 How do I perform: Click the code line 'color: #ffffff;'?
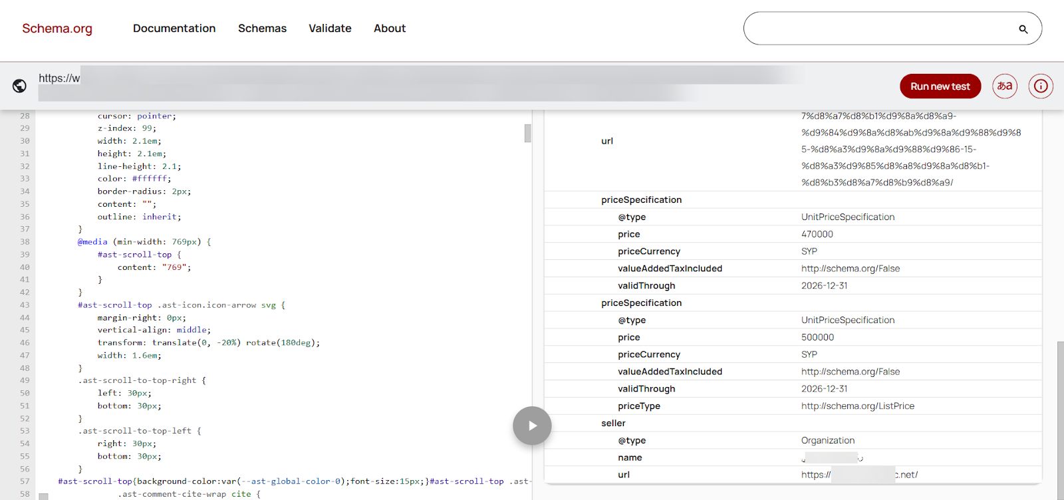pyautogui.click(x=134, y=179)
